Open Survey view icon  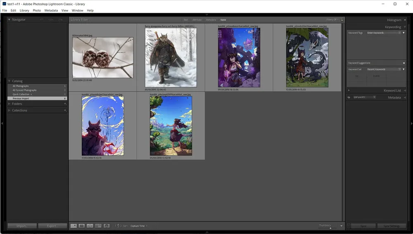(x=98, y=226)
